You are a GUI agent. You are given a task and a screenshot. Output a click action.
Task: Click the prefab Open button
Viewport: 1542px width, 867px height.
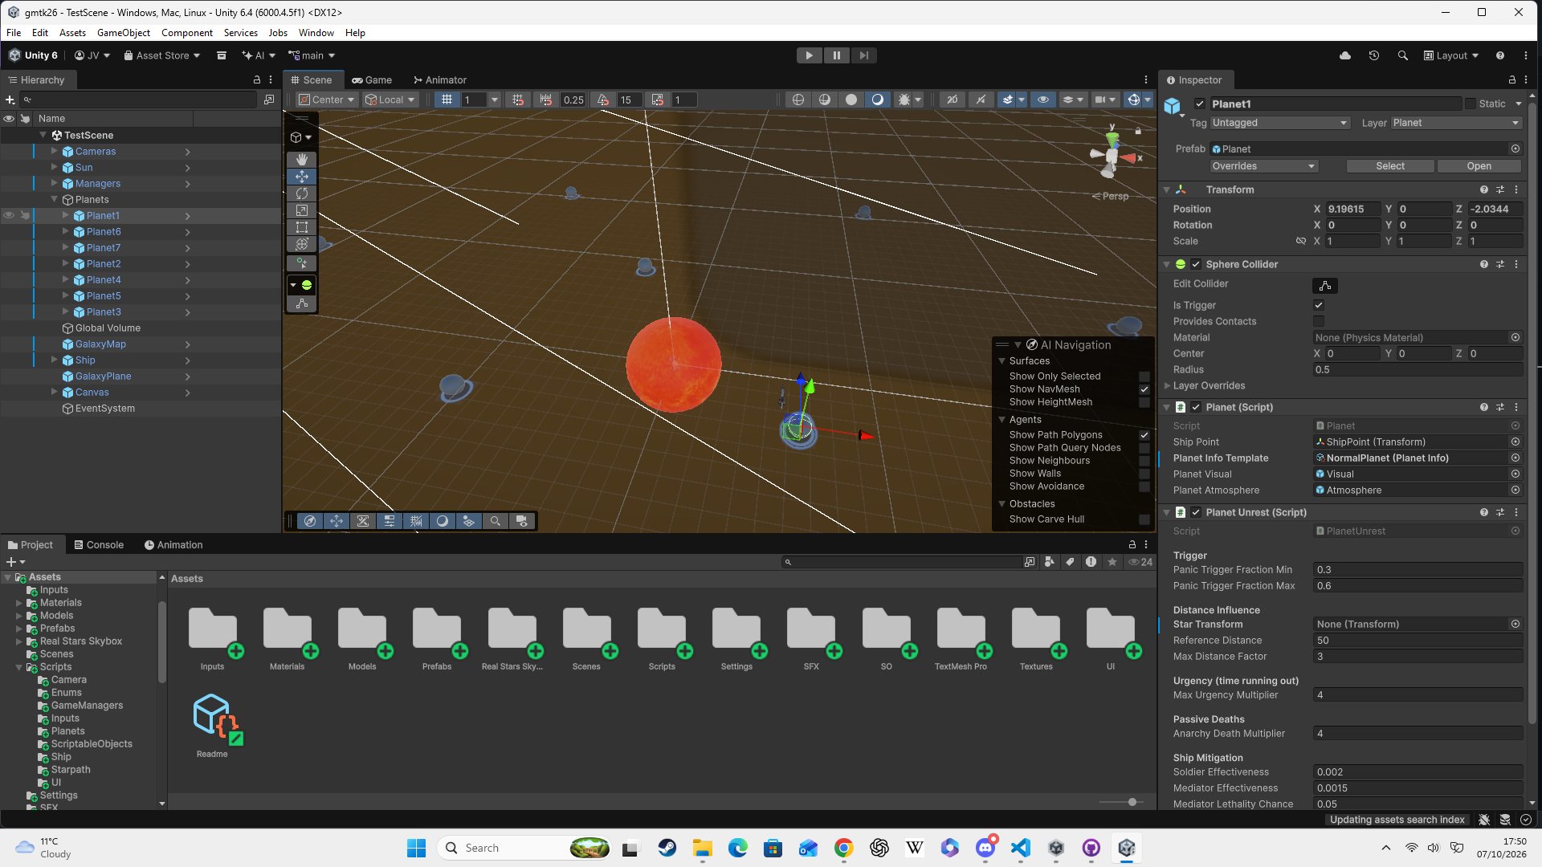1479,166
